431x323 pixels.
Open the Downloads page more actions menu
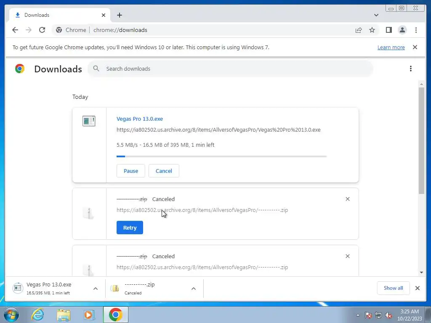tap(411, 69)
